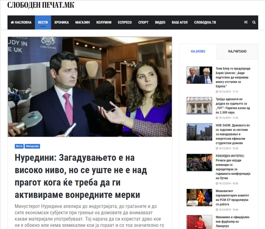Click the Македонија category tag
The image size is (265, 229).
(32, 146)
